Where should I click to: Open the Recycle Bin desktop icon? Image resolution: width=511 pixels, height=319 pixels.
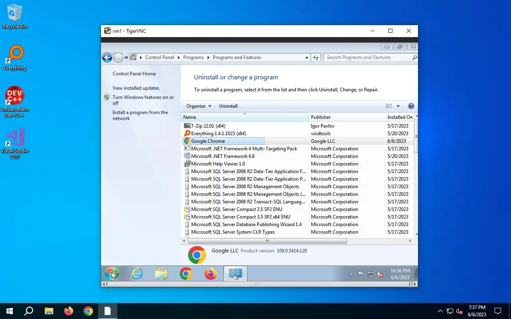pos(15,16)
